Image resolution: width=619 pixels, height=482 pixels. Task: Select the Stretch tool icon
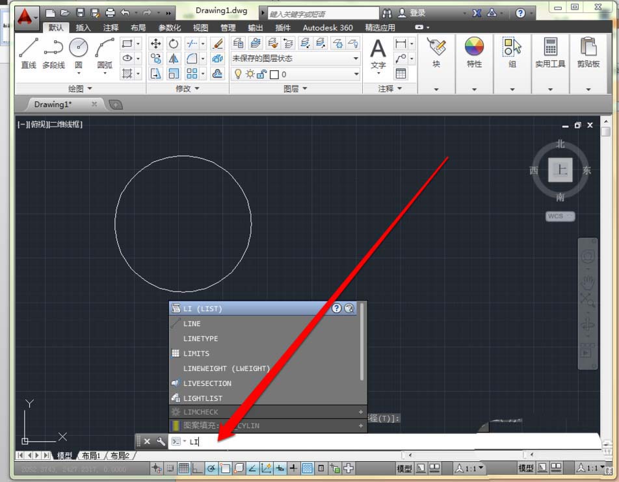coord(156,73)
